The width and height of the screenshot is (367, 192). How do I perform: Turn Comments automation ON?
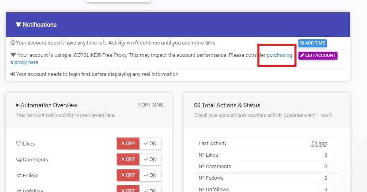(150, 159)
